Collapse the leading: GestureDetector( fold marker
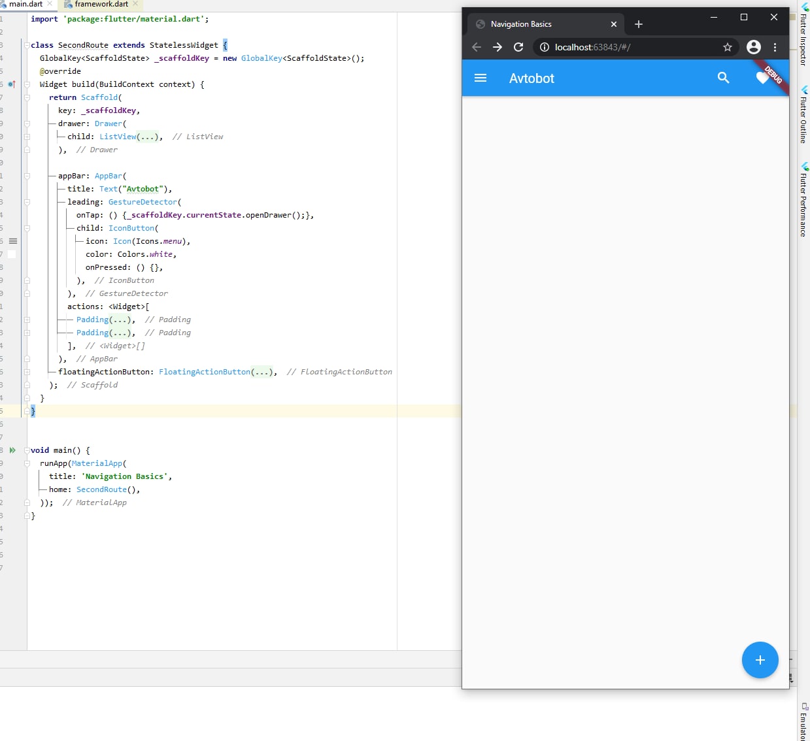This screenshot has width=810, height=741. pyautogui.click(x=27, y=202)
